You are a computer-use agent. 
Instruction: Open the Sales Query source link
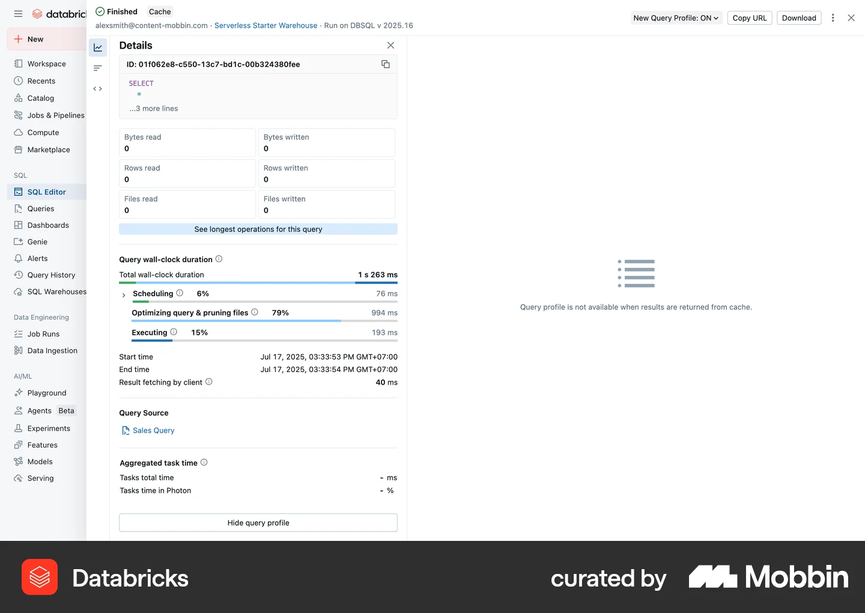coord(153,430)
